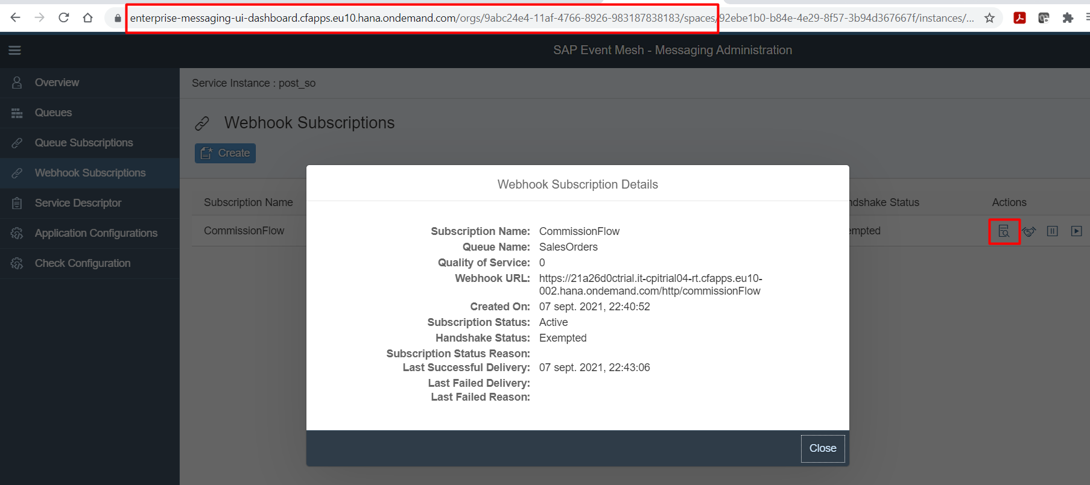Viewport: 1090px width, 485px height.
Task: Click the Queue Subscriptions link icon
Action: tap(17, 143)
